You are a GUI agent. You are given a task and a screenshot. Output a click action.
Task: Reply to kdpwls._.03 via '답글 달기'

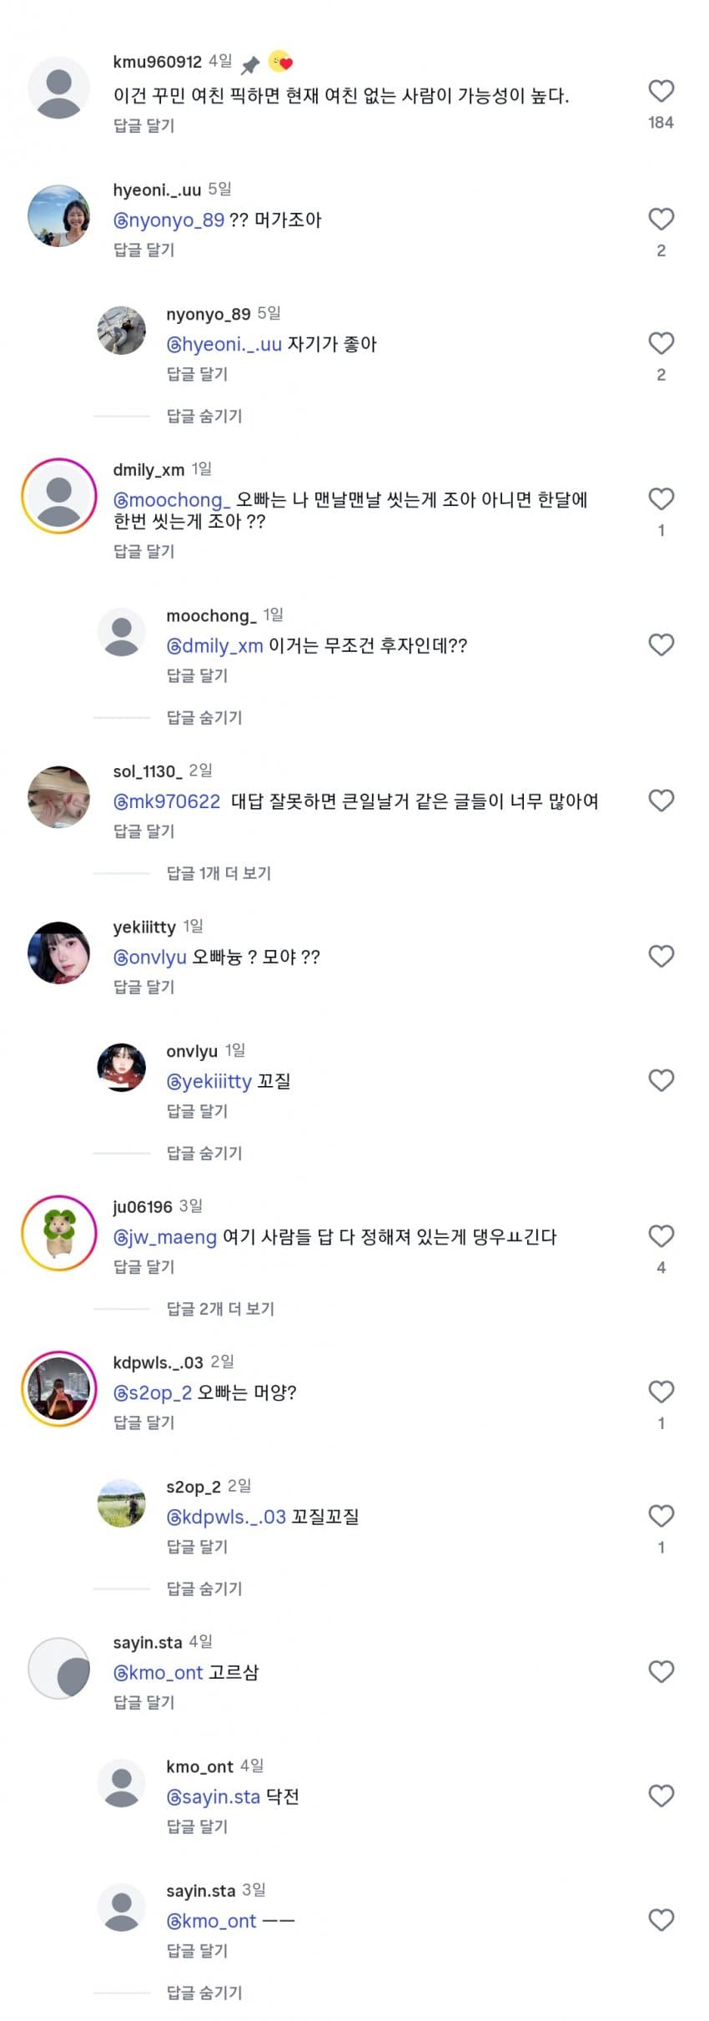143,1422
